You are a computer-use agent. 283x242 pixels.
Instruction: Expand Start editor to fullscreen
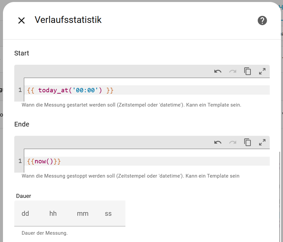(x=262, y=71)
